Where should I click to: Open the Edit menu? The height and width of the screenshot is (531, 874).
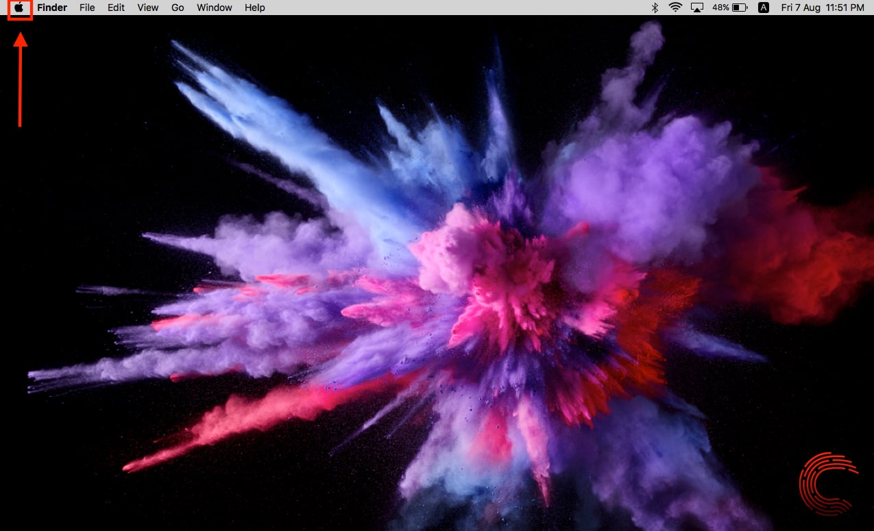(x=116, y=8)
